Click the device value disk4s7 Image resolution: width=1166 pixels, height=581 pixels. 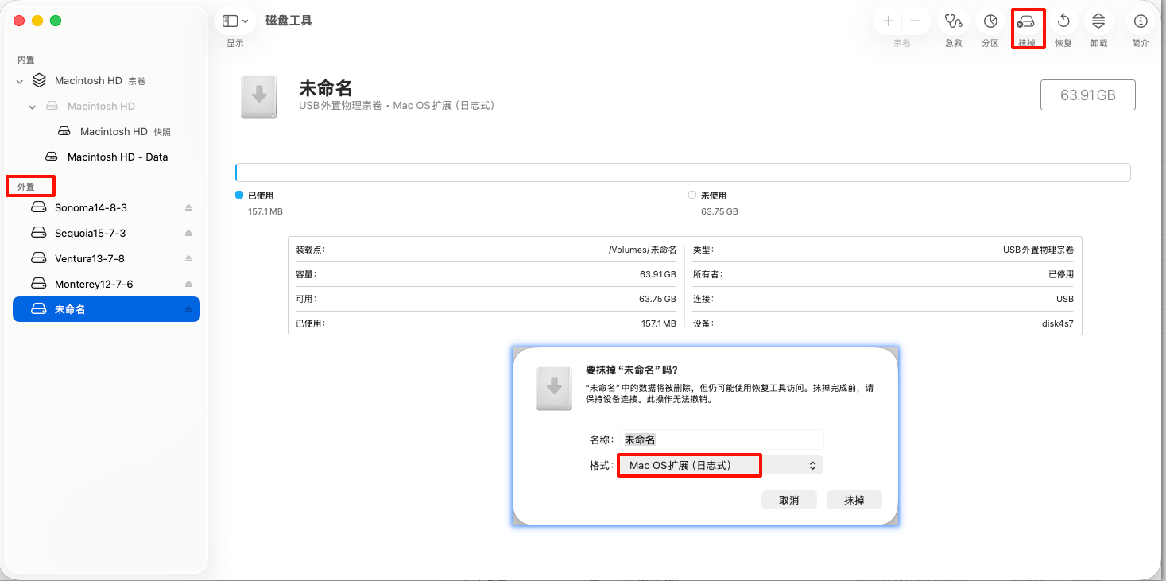pos(1057,323)
